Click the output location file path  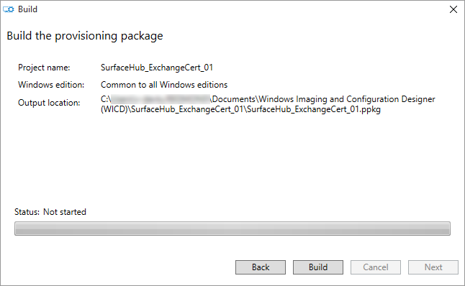(x=268, y=104)
